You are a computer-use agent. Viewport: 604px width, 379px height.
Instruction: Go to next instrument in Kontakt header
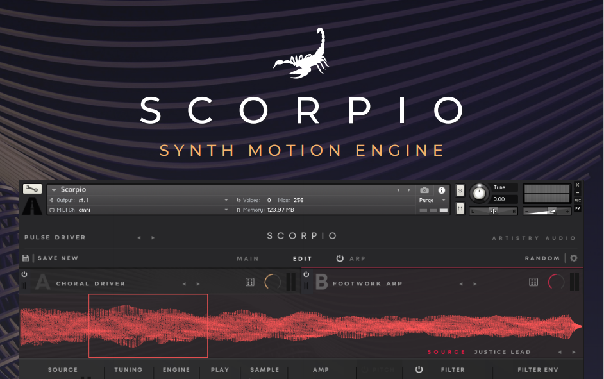(408, 190)
